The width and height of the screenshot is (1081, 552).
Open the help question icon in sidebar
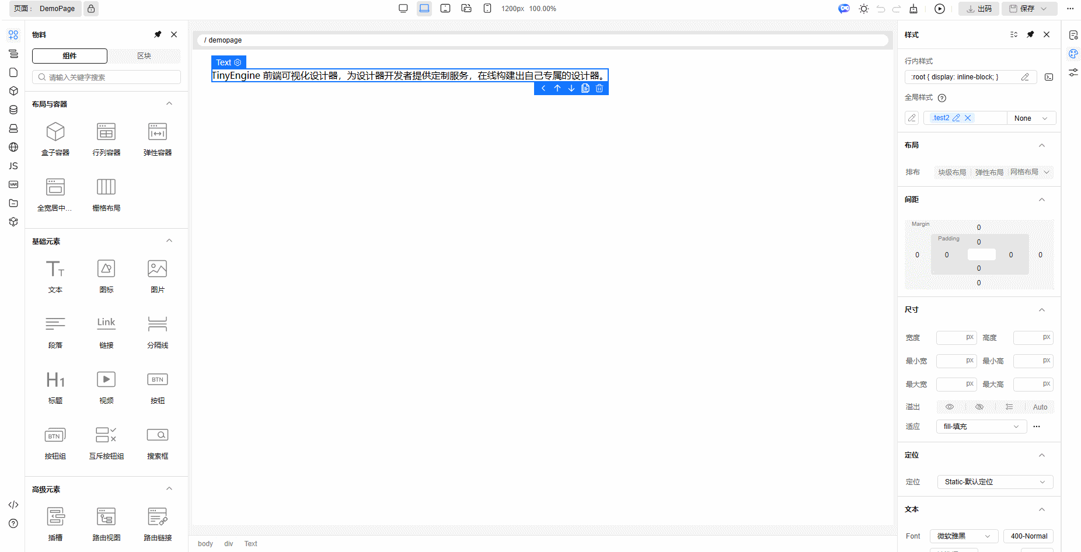13,523
